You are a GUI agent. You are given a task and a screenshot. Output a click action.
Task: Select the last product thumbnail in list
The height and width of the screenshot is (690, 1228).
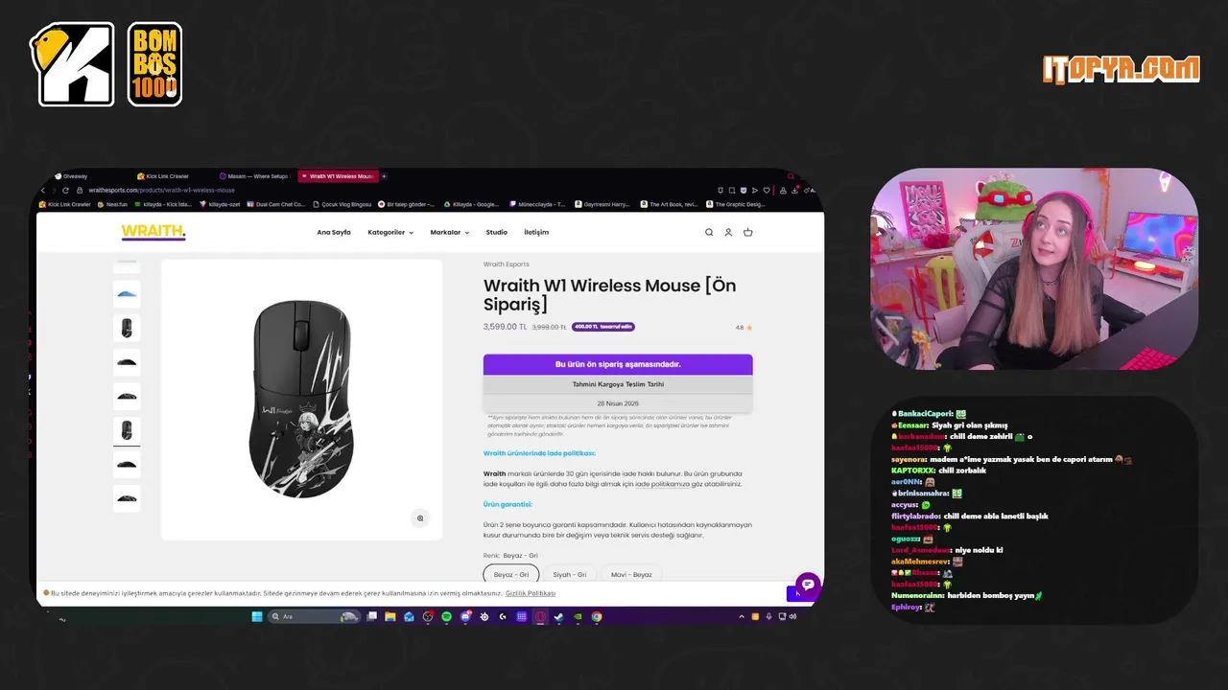point(127,498)
